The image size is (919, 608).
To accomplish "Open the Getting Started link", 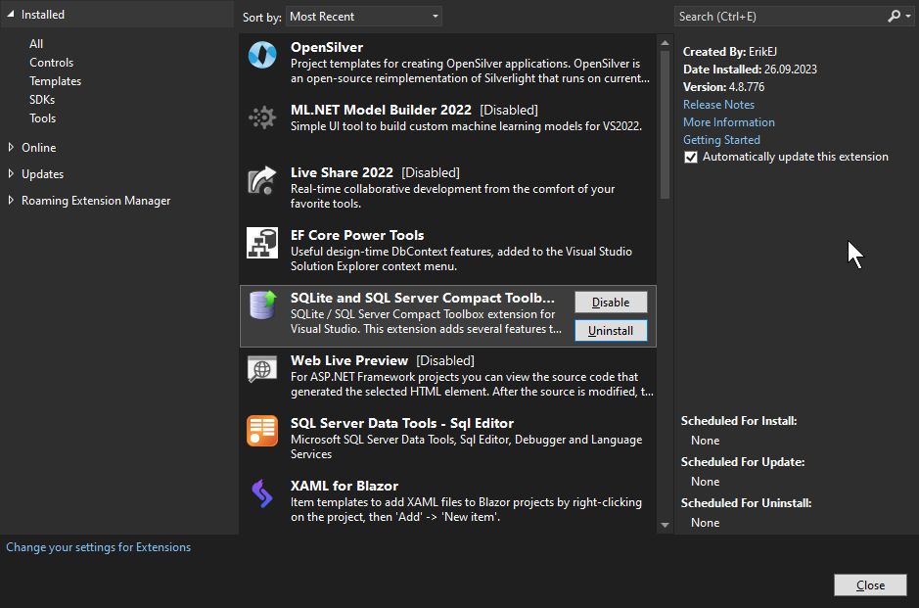I will click(x=721, y=140).
